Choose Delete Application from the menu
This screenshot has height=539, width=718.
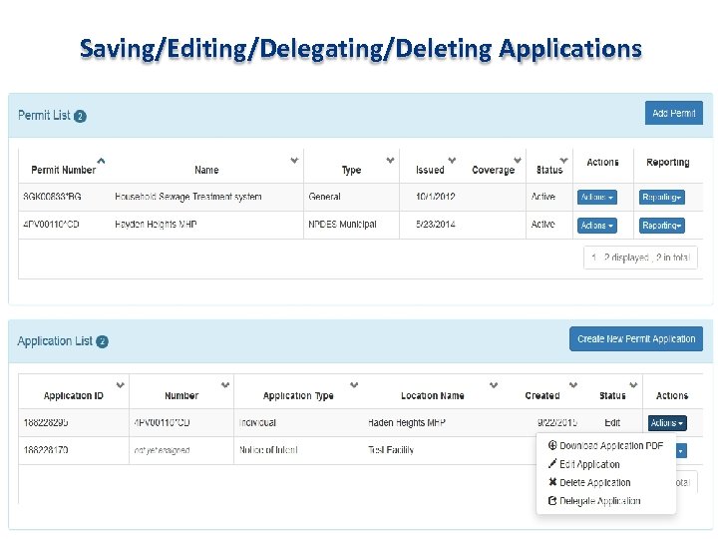[595, 482]
